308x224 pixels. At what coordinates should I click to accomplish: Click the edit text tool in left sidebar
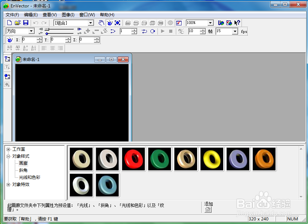pos(7,67)
